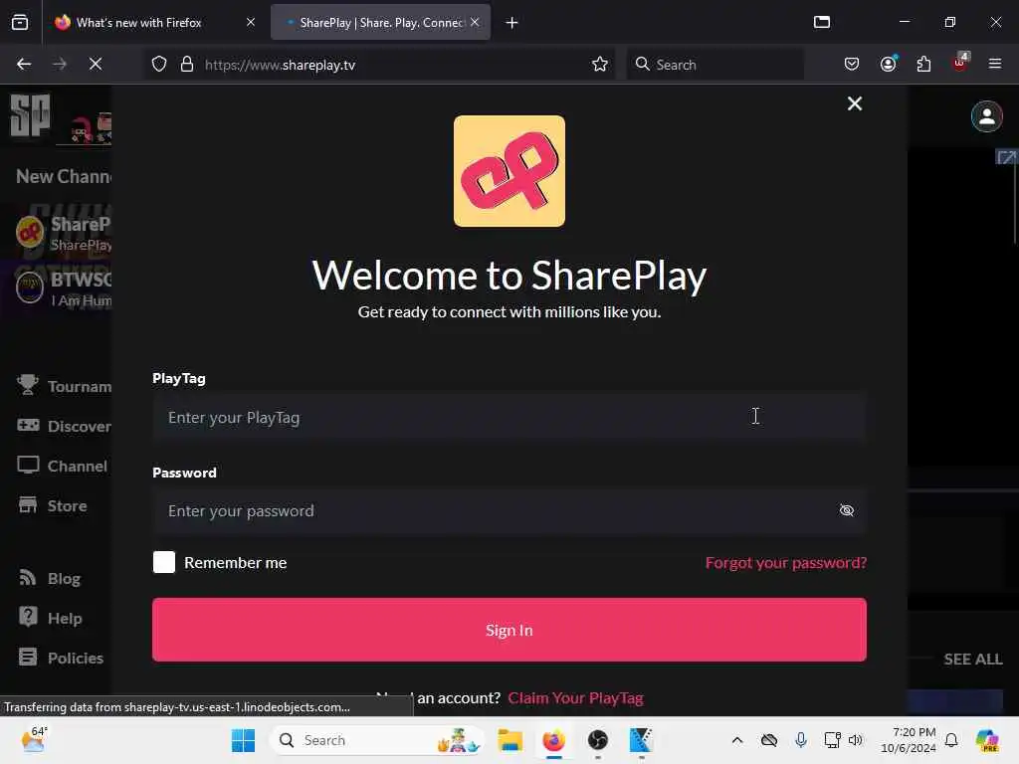Click Firefox icon in taskbar
This screenshot has width=1019, height=764.
click(x=553, y=740)
